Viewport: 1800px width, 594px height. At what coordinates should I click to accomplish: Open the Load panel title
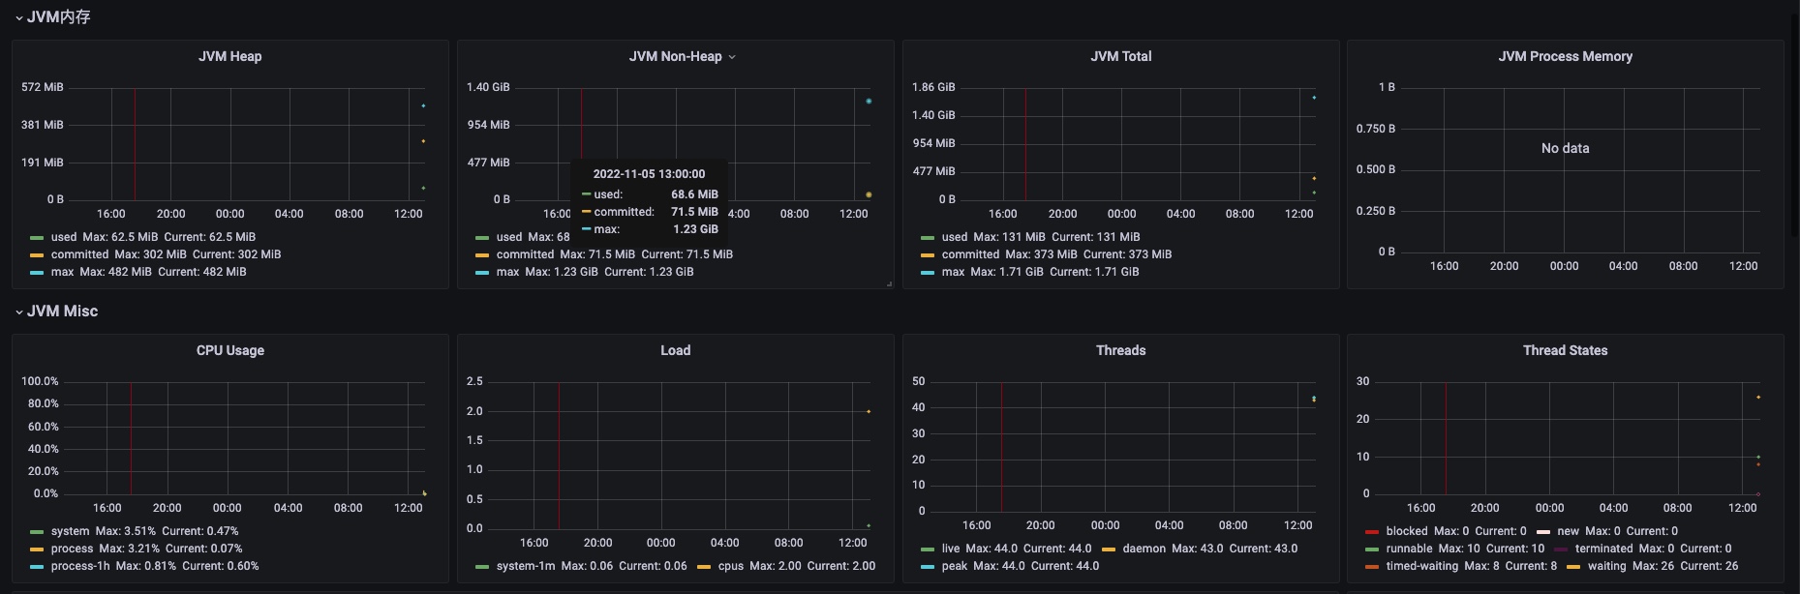(x=676, y=350)
